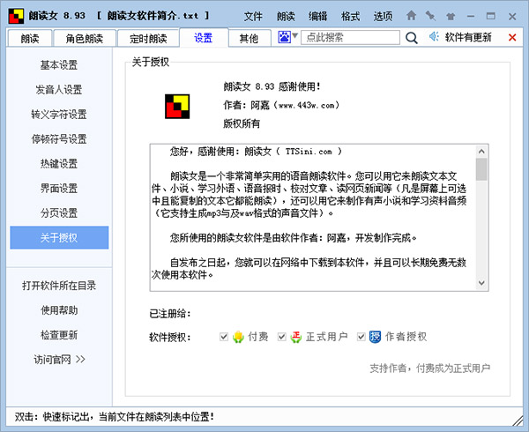Toggle the 付费 checkbox

(225, 337)
